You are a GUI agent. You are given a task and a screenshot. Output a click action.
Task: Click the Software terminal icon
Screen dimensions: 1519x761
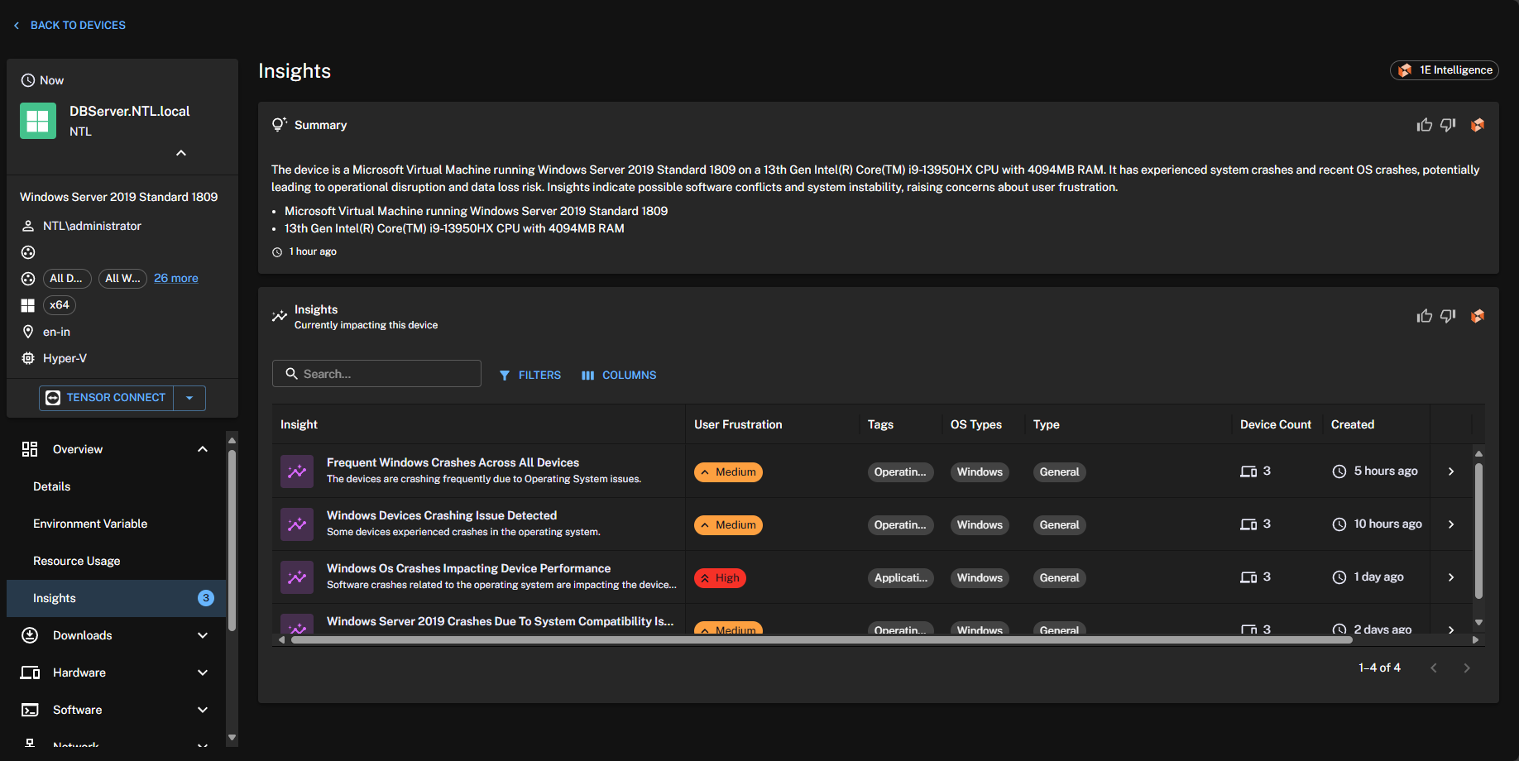30,710
